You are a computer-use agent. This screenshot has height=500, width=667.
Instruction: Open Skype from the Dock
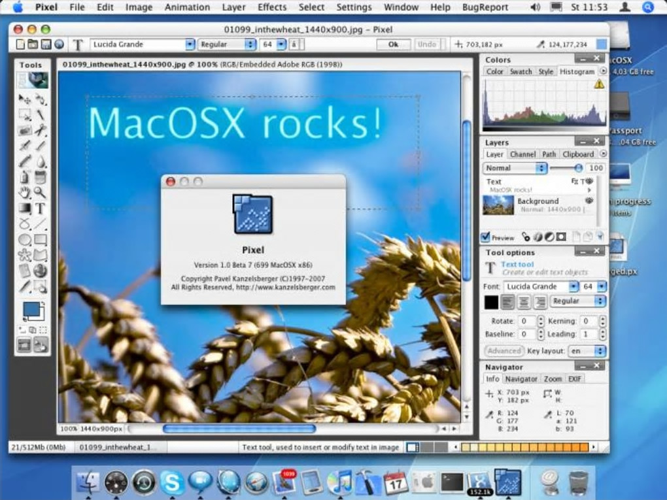coord(172,482)
